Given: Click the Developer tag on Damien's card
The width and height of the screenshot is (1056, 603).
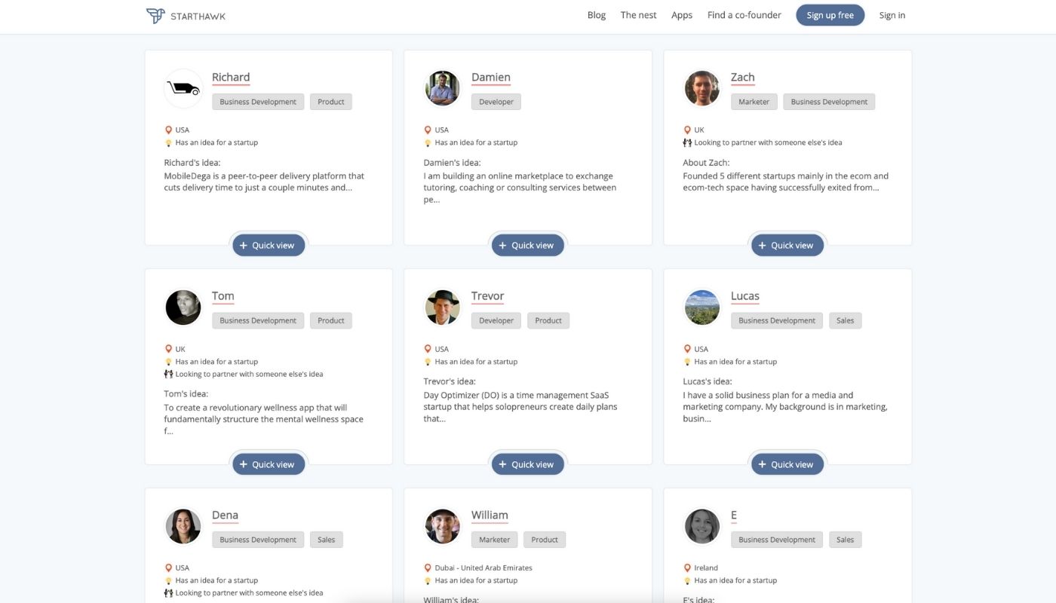Looking at the screenshot, I should [496, 101].
